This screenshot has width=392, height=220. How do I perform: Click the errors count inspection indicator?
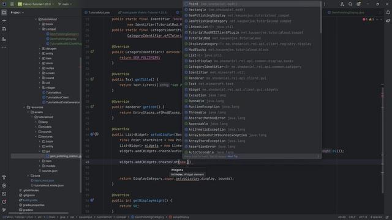pos(365,19)
